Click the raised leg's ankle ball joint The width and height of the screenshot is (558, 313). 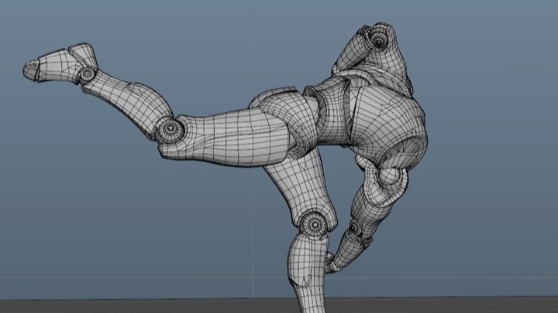click(87, 74)
